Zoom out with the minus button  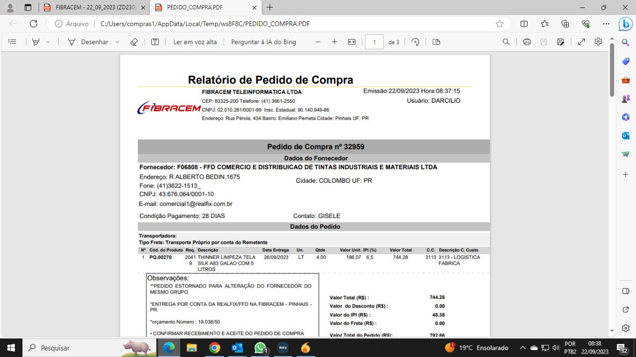(x=318, y=42)
